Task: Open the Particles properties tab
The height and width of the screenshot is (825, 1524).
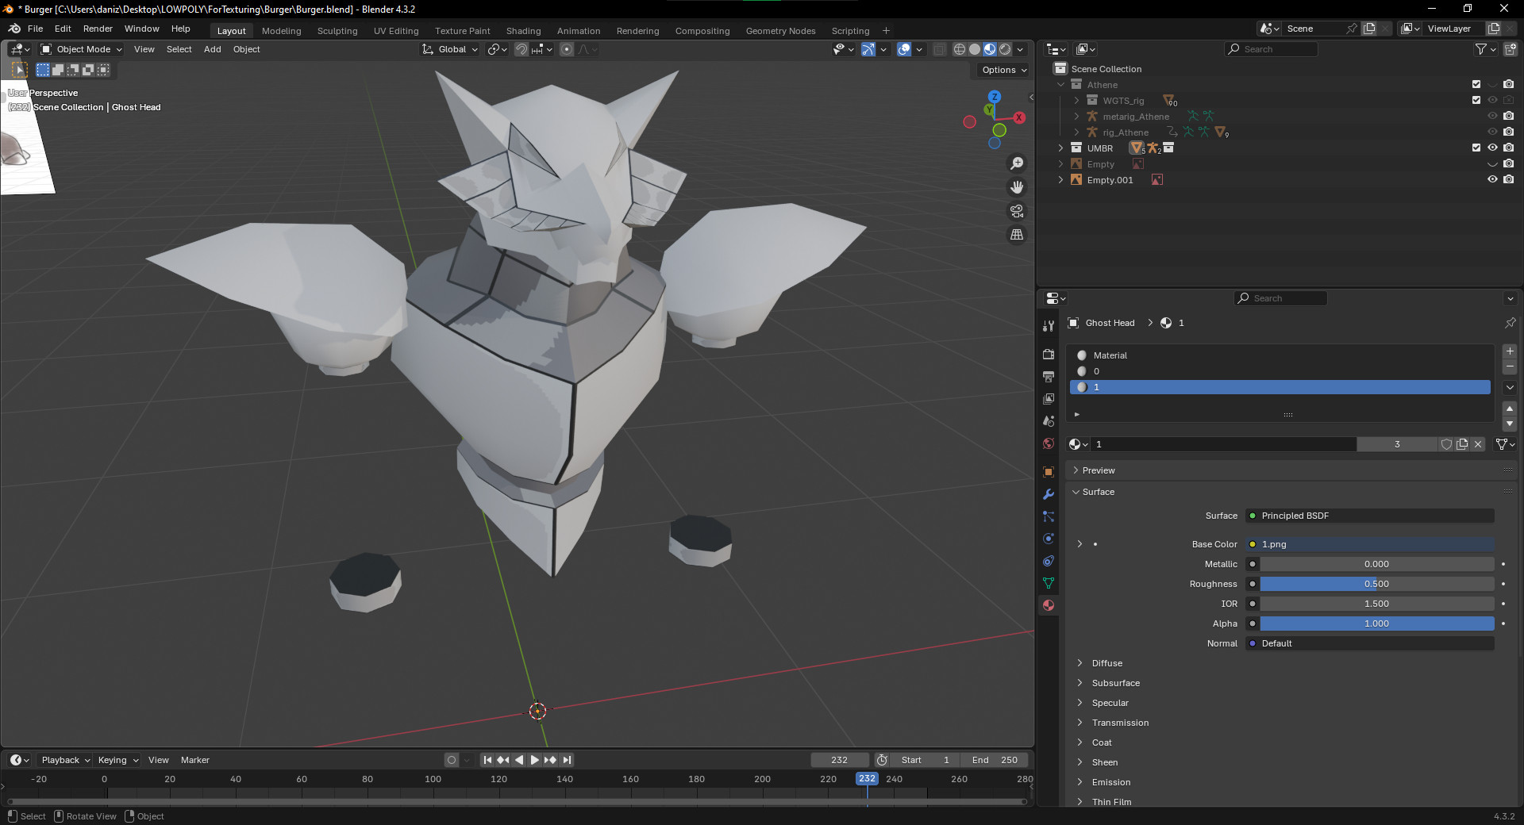Action: click(x=1049, y=516)
